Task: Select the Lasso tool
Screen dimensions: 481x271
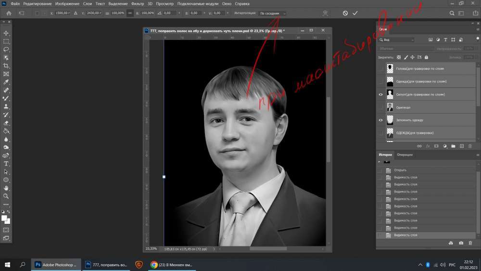Action: coord(6,49)
